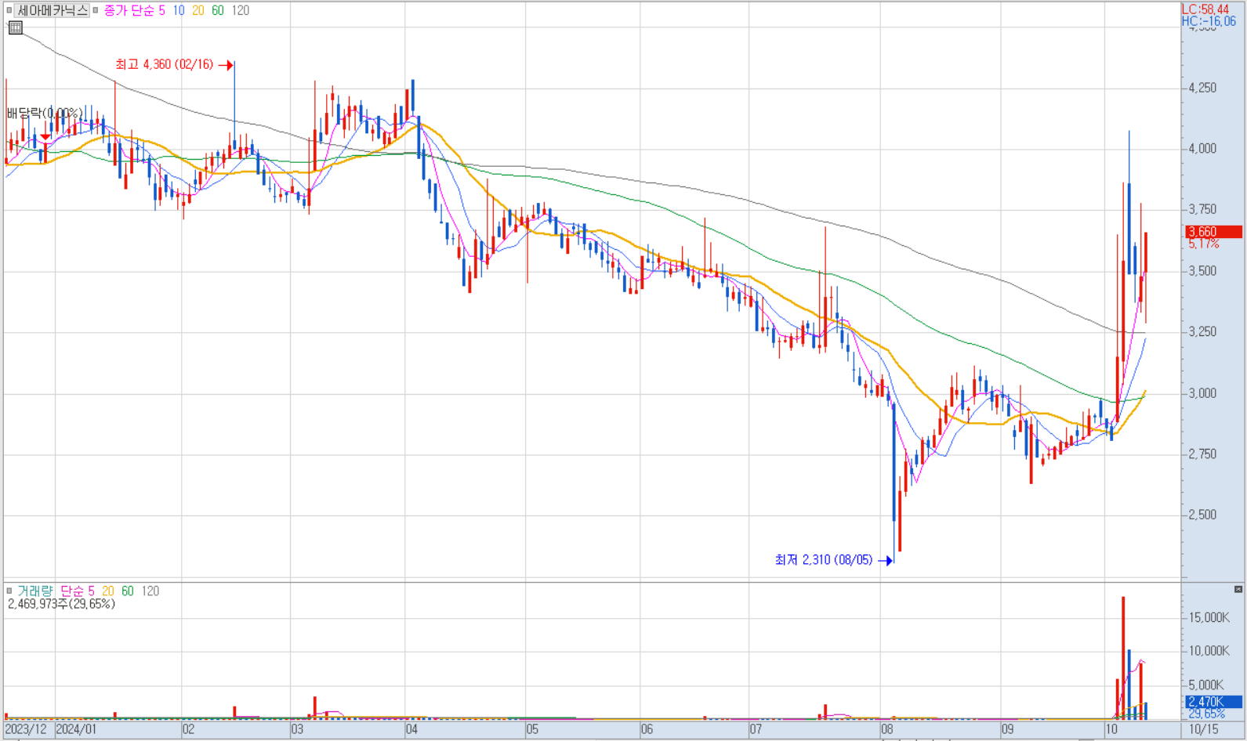Viewport: 1247px width, 741px height.
Task: Click the 2,500 price axis label
Action: (x=1203, y=515)
